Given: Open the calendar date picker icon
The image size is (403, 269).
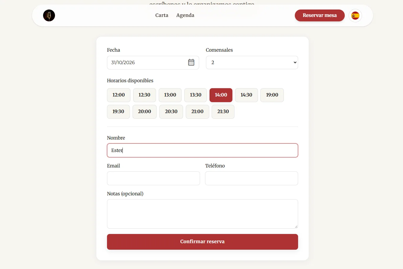Looking at the screenshot, I should [x=191, y=62].
